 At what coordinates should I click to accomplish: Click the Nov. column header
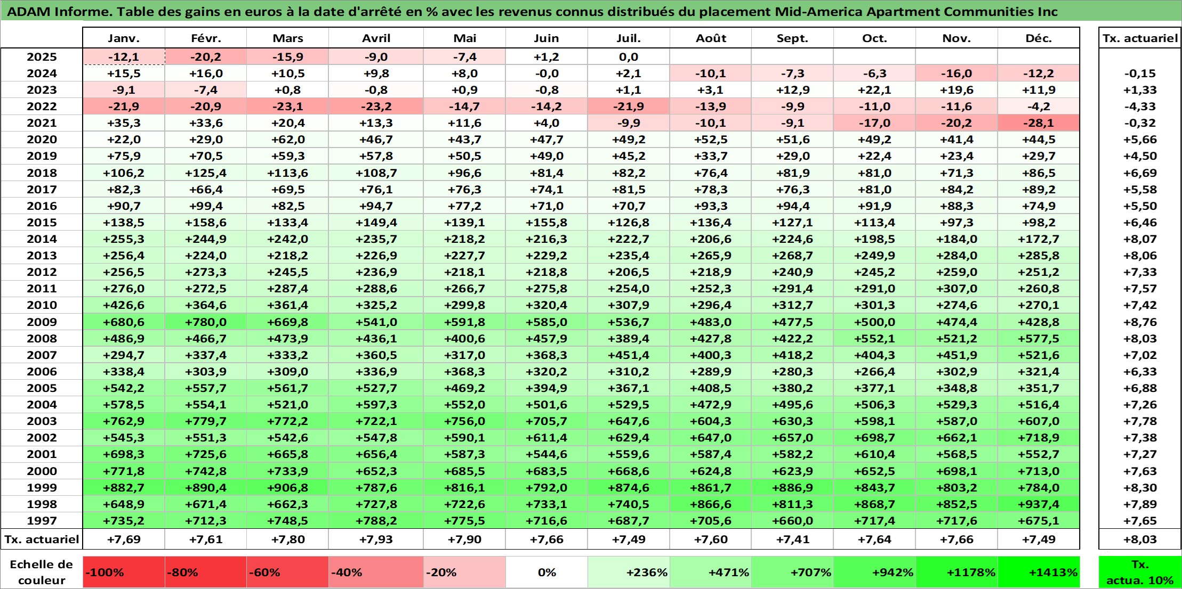pos(956,38)
